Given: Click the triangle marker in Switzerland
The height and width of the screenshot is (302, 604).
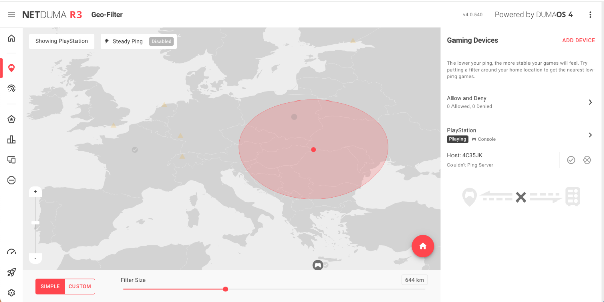Looking at the screenshot, I should (182, 156).
